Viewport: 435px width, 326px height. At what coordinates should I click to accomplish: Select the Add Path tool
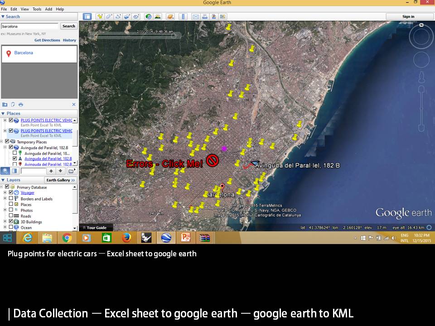[x=118, y=17]
